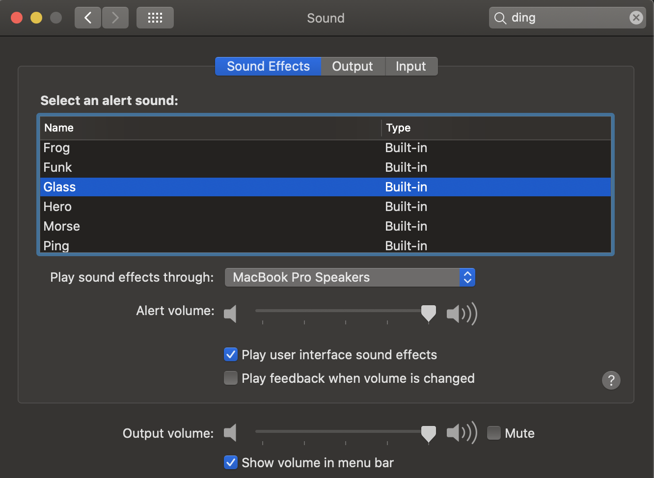Click the alert volume low speaker icon

(x=230, y=314)
